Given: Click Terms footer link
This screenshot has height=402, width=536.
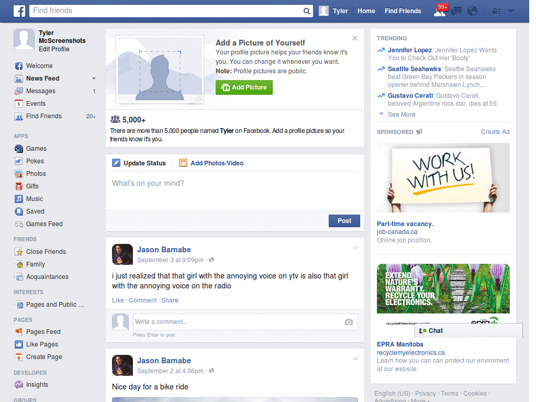Looking at the screenshot, I should (450, 394).
